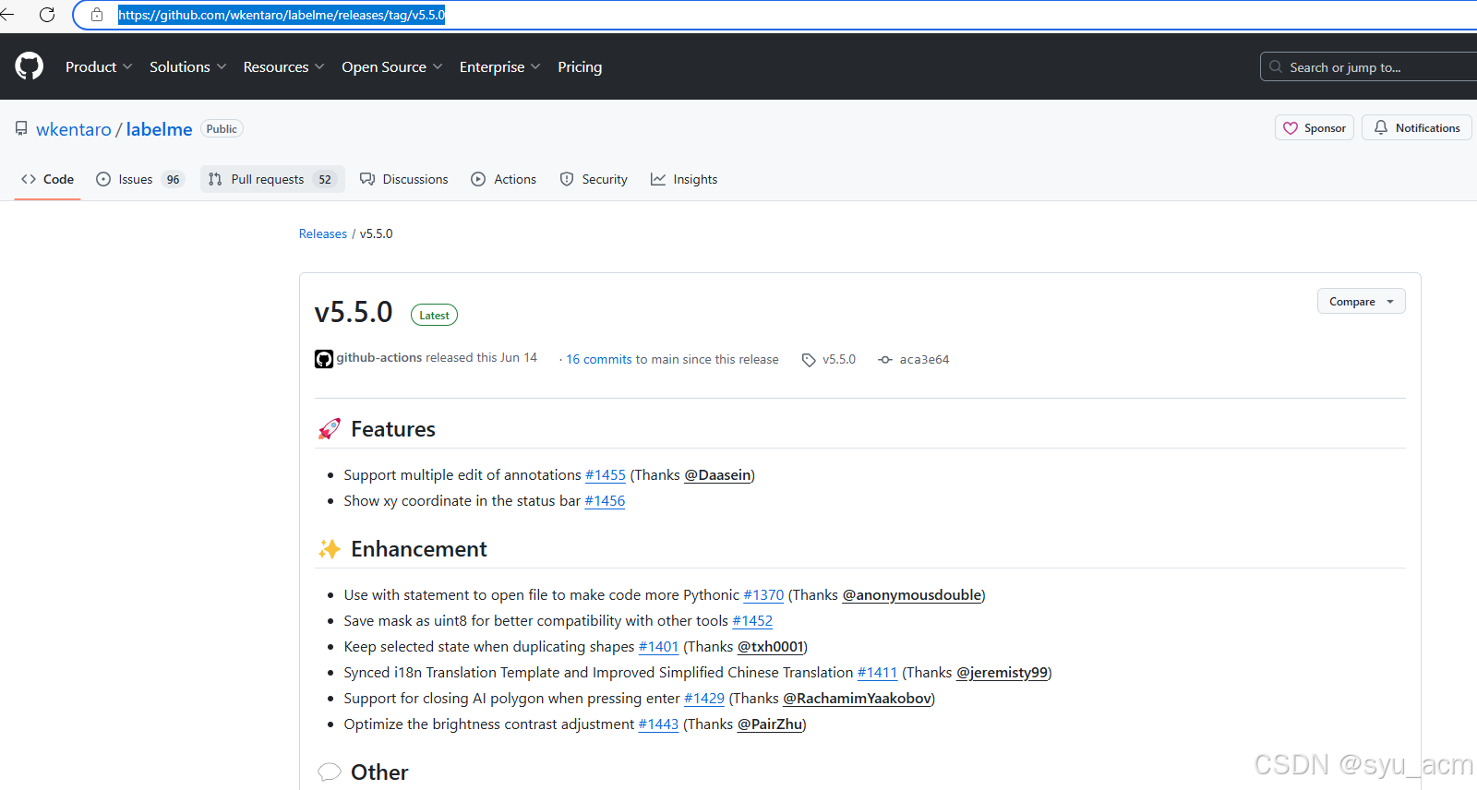Open the 16 commits link
This screenshot has width=1477, height=790.
(x=599, y=359)
